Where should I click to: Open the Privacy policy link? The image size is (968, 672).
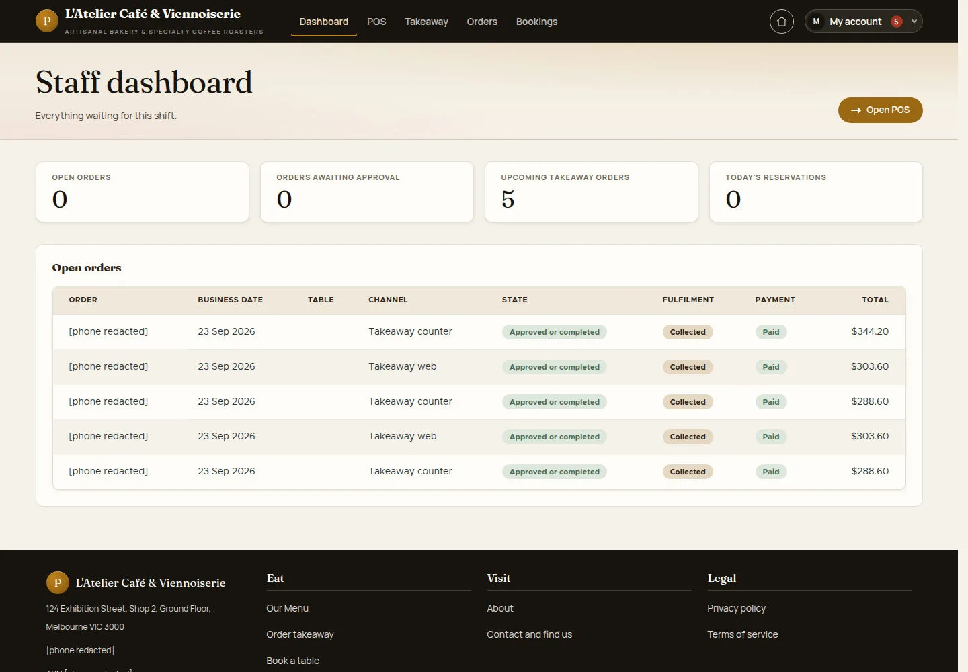737,608
